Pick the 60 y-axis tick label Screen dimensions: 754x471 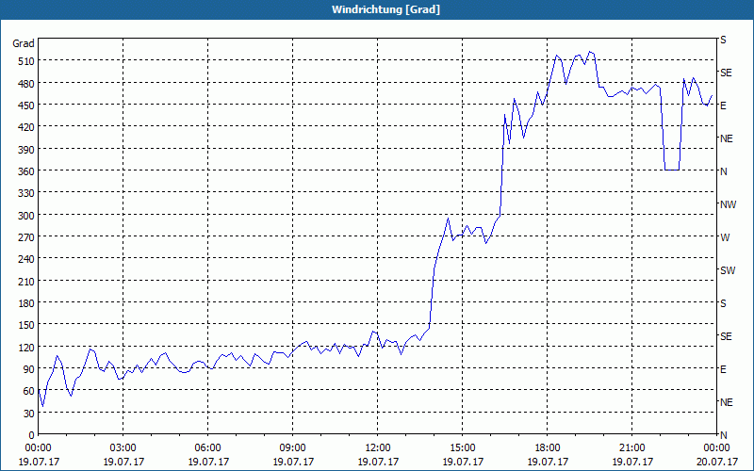(x=29, y=391)
